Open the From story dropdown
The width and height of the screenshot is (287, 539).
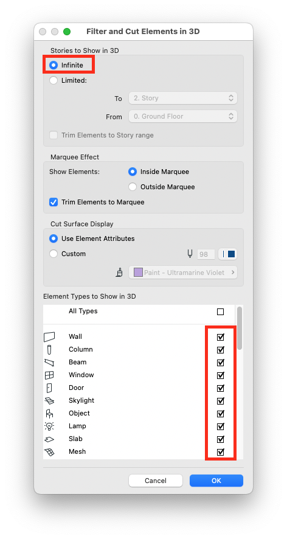point(183,117)
